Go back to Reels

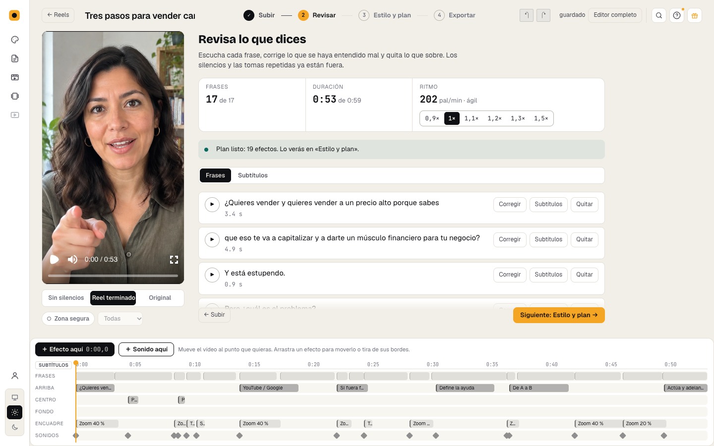pyautogui.click(x=58, y=15)
